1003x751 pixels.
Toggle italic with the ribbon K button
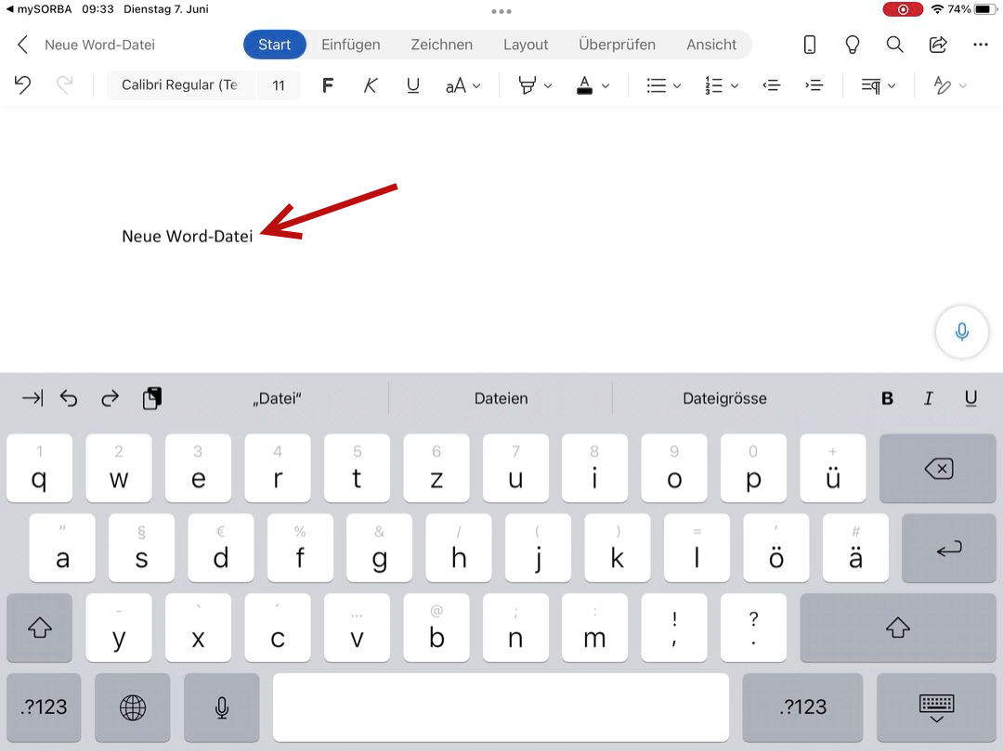coord(371,85)
